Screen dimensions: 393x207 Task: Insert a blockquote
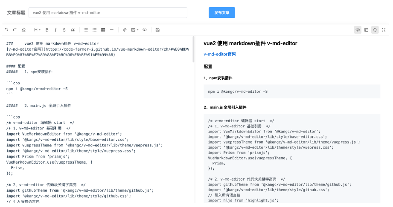[x=73, y=30]
